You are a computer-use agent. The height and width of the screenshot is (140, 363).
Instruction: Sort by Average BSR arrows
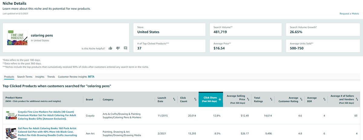(x=324, y=99)
